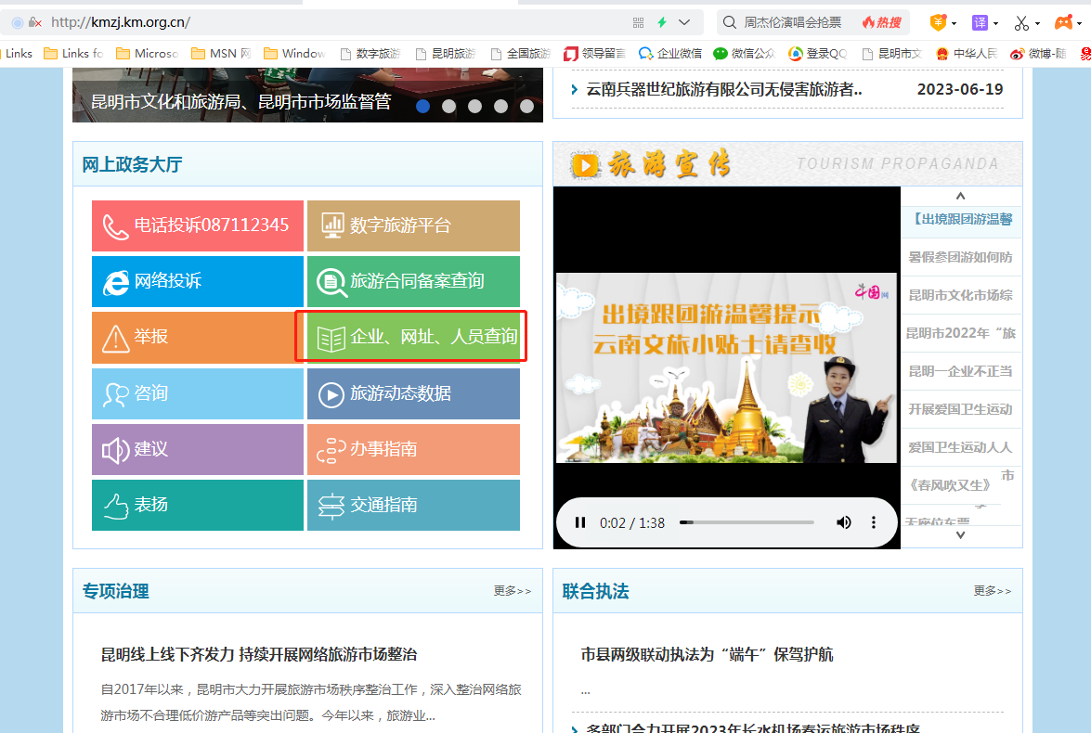Mute the tourism video volume icon
Screen dimensions: 1091x733
click(x=843, y=522)
